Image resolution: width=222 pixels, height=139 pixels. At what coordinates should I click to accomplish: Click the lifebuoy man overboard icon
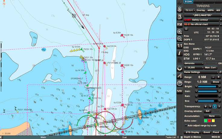(179, 68)
